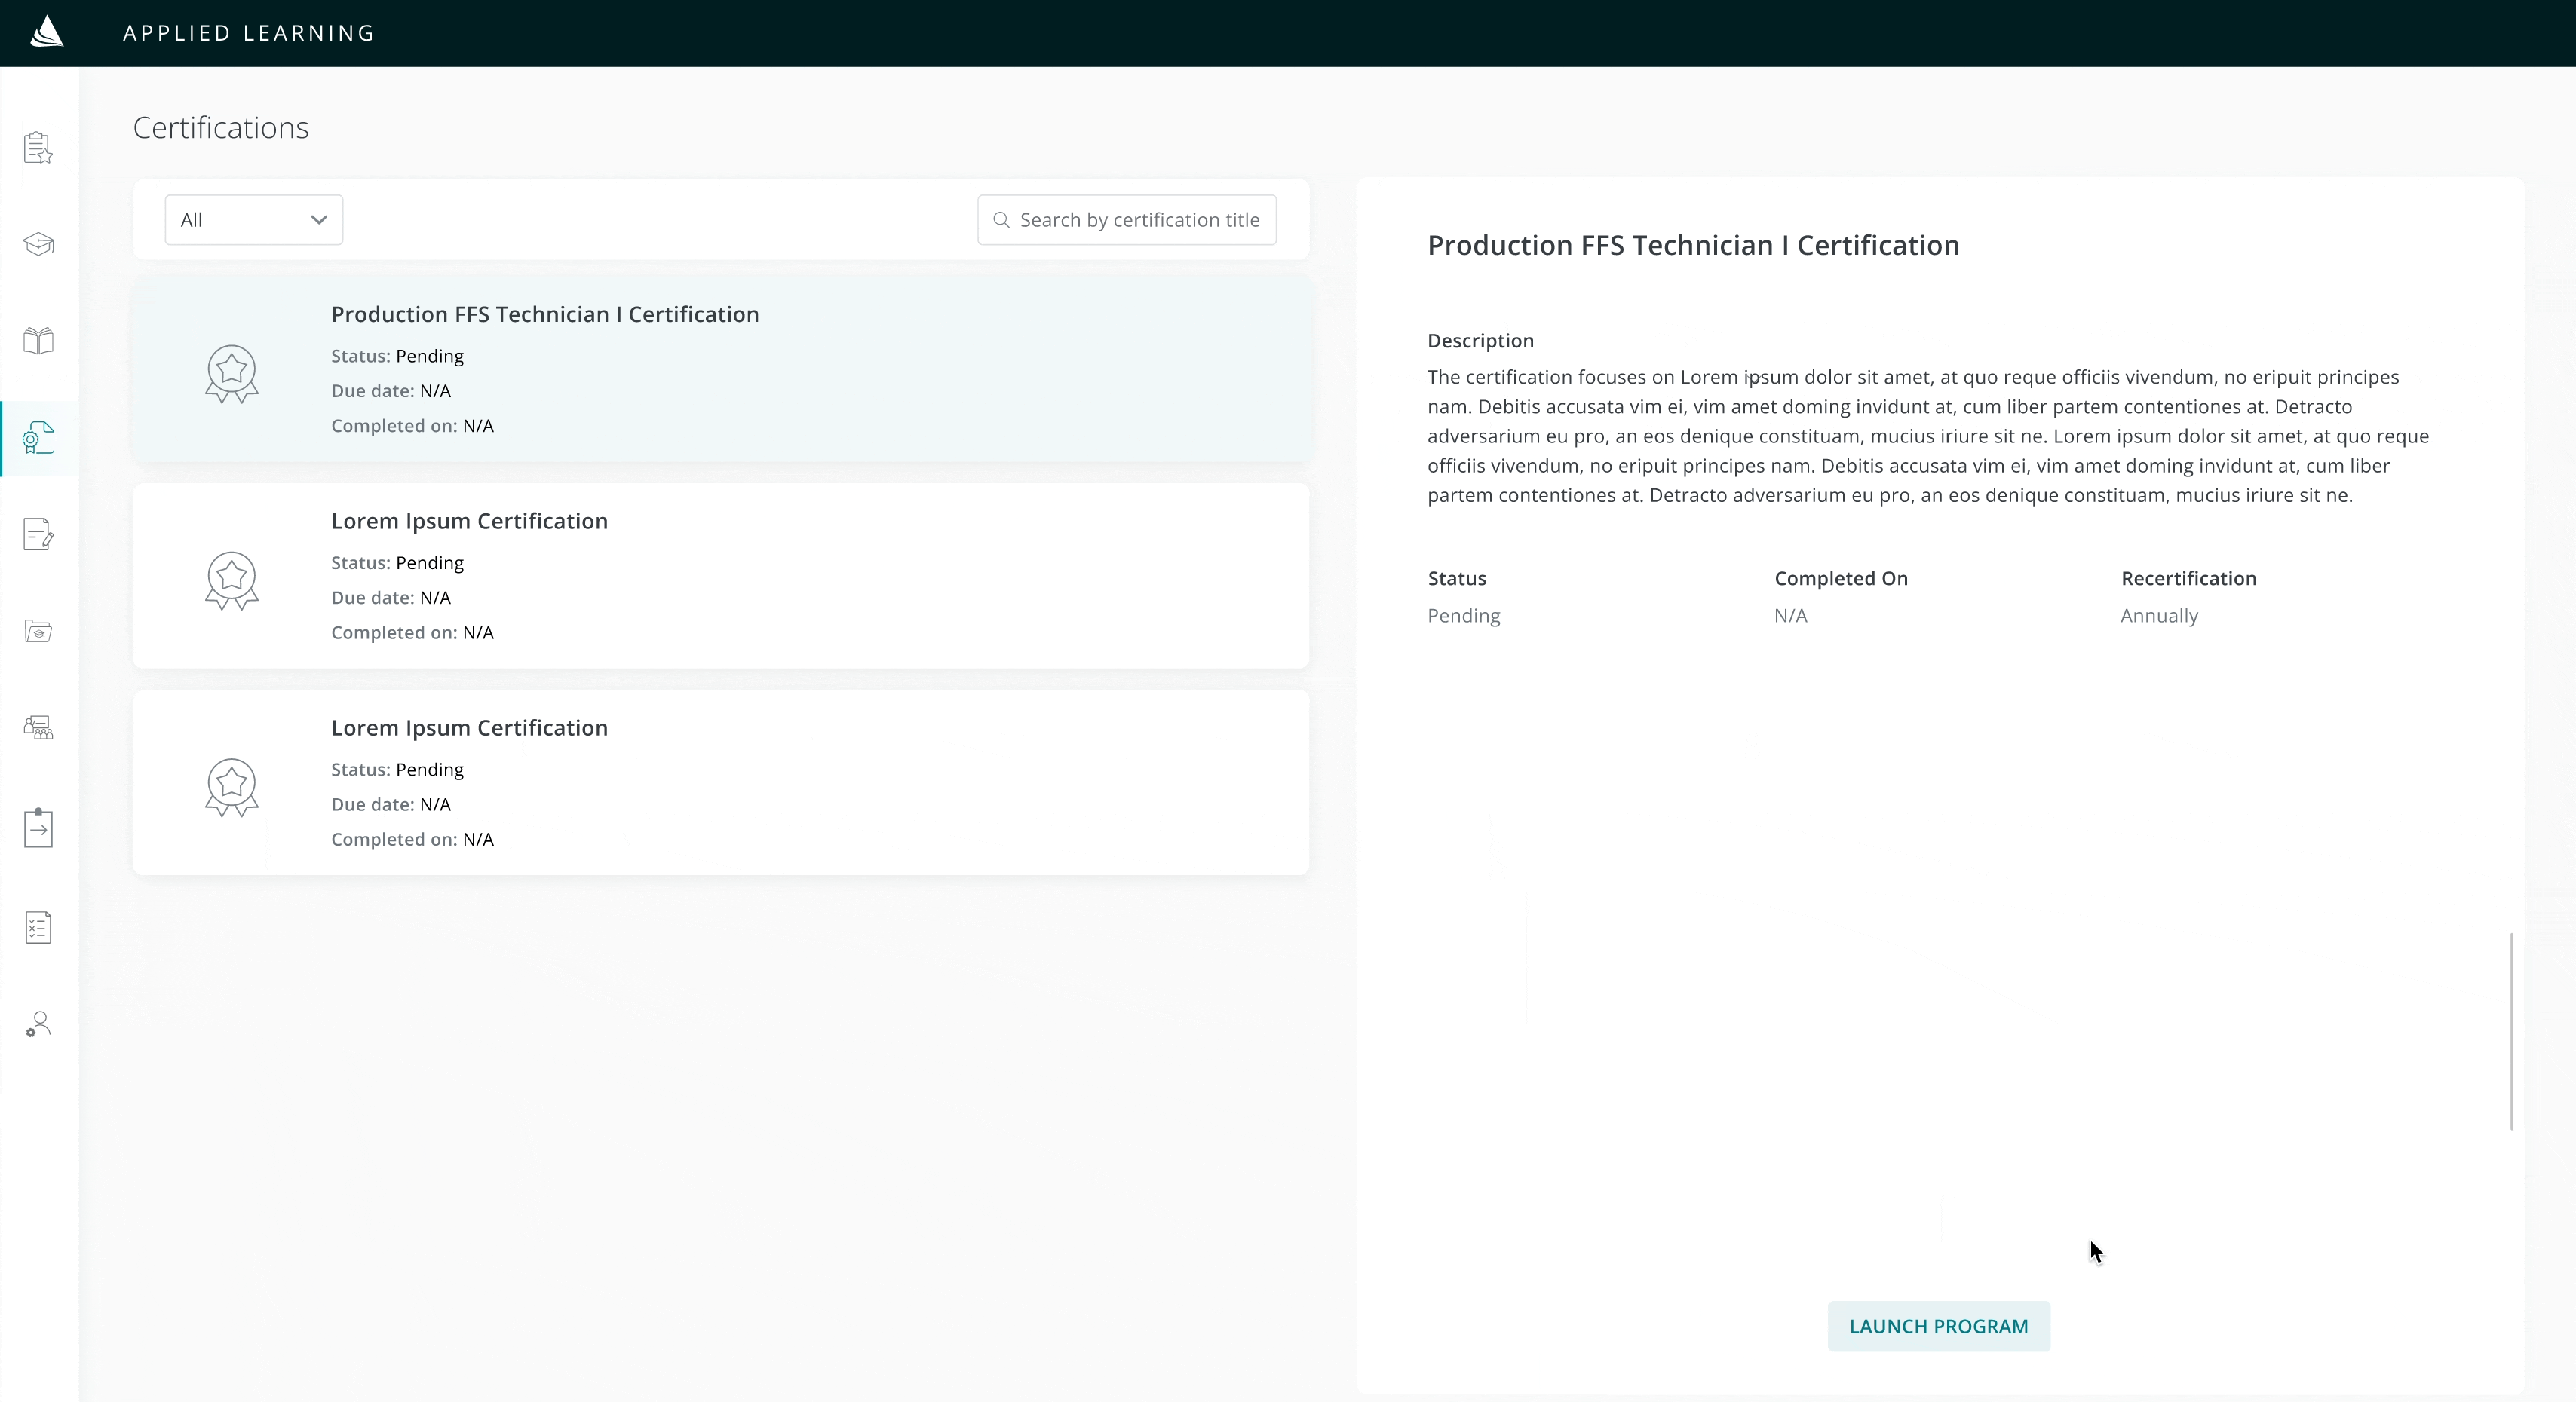Open the checklist sidebar icon

[x=38, y=927]
